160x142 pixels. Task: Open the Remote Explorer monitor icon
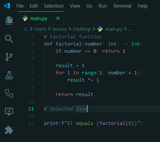9,112
